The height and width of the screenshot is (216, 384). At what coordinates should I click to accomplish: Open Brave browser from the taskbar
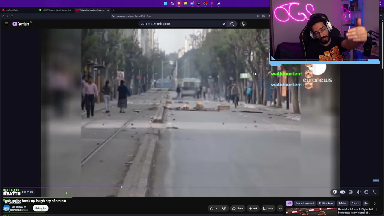click(x=179, y=4)
